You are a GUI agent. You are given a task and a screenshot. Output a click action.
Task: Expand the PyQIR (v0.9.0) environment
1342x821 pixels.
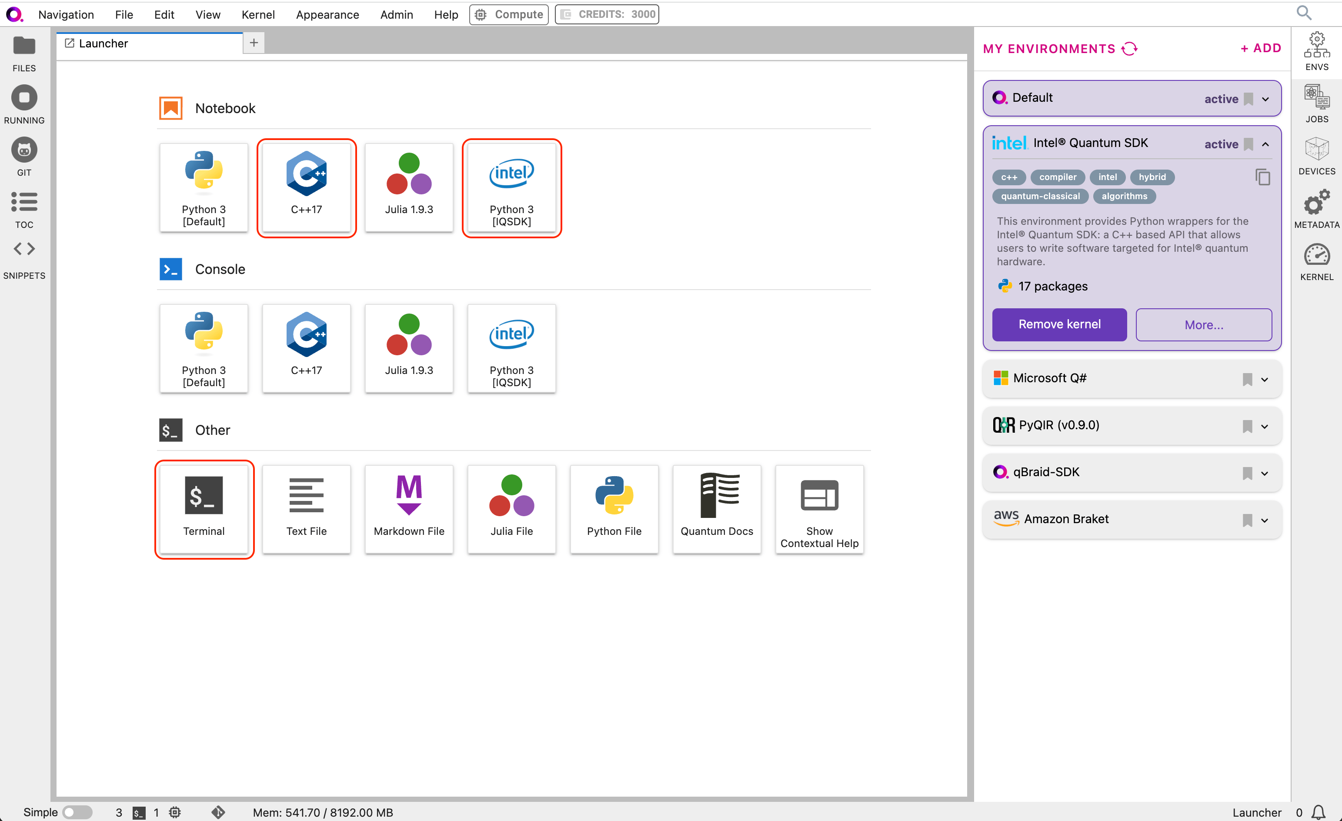pyautogui.click(x=1264, y=427)
